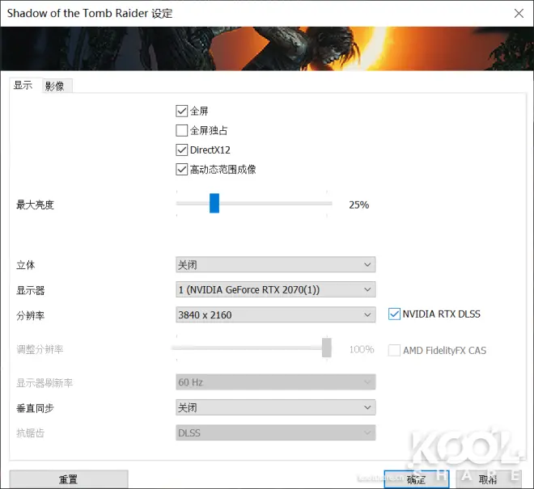The width and height of the screenshot is (534, 489).
Task: Toggle the DirectX12 checkbox
Action: [x=181, y=150]
